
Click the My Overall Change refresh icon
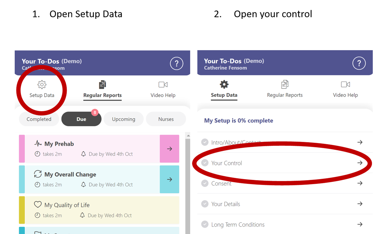click(x=38, y=174)
